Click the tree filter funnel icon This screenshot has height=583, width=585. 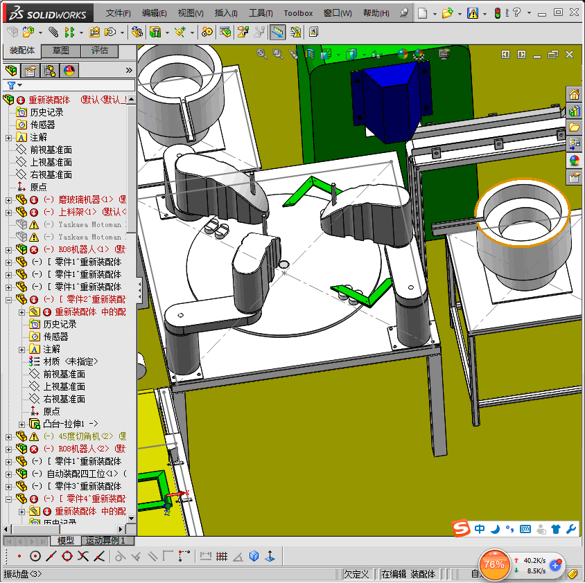pos(12,85)
